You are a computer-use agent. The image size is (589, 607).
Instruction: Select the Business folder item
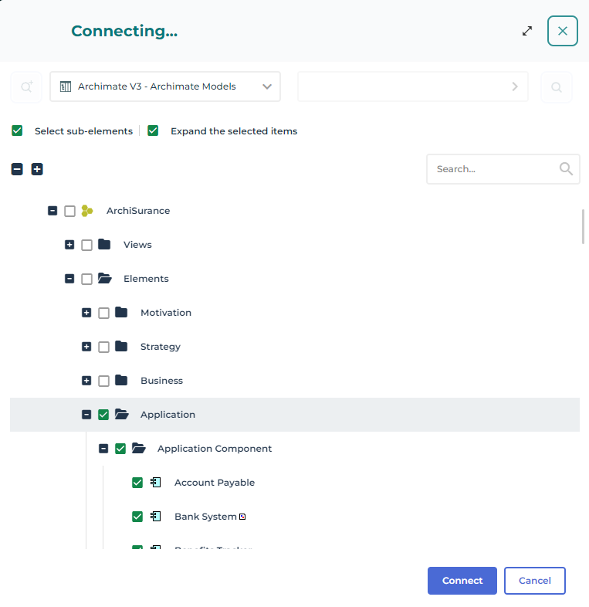[x=161, y=381]
